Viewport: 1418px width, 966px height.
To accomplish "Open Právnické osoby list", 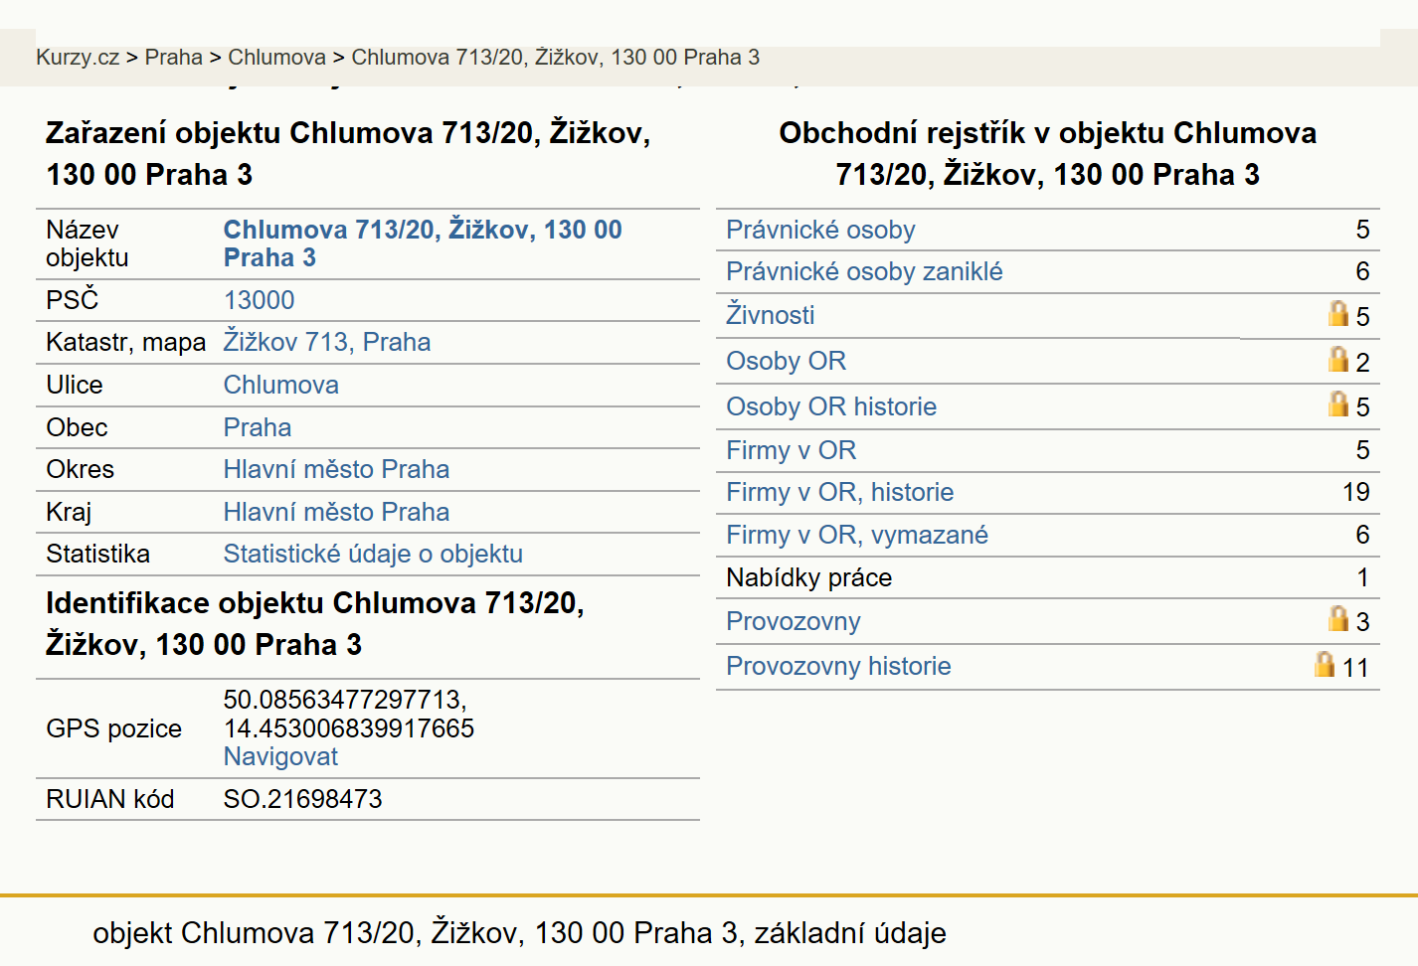I will coord(820,230).
